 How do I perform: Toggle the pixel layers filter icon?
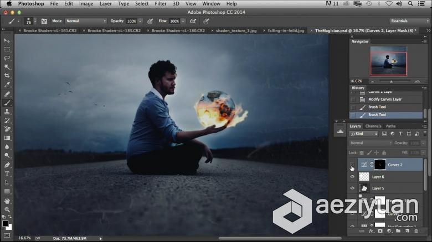coord(384,134)
